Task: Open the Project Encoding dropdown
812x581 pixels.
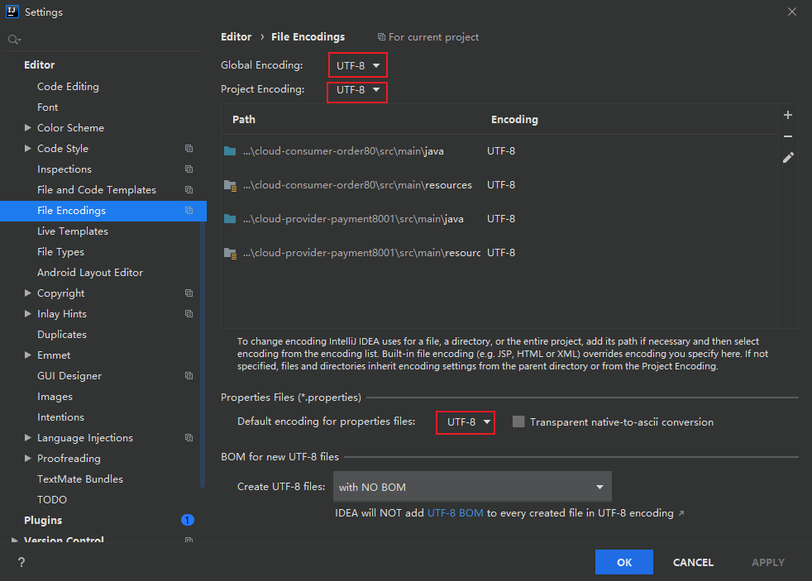Action: click(x=357, y=90)
